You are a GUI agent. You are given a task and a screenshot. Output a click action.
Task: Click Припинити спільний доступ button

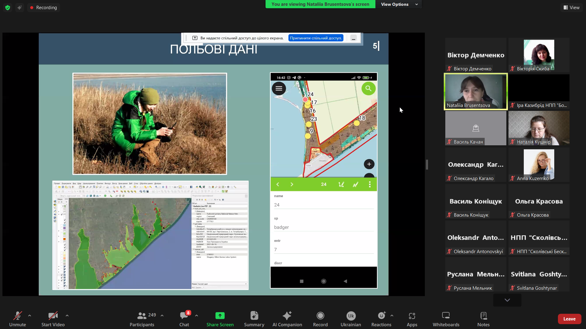coord(316,37)
